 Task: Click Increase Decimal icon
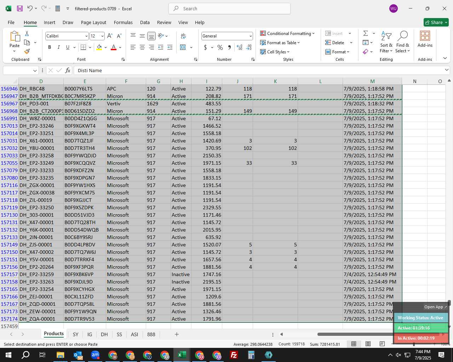(x=240, y=47)
